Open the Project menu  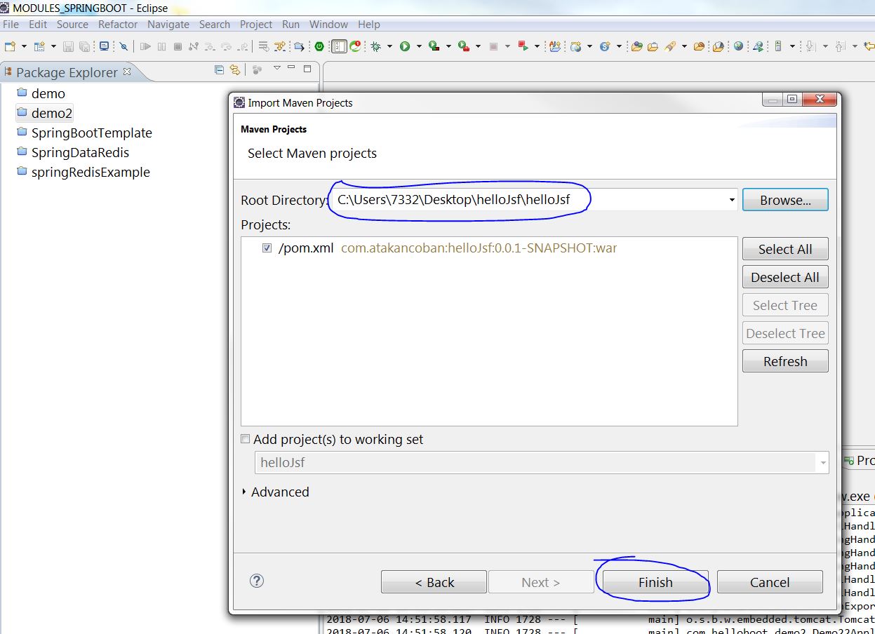click(256, 25)
